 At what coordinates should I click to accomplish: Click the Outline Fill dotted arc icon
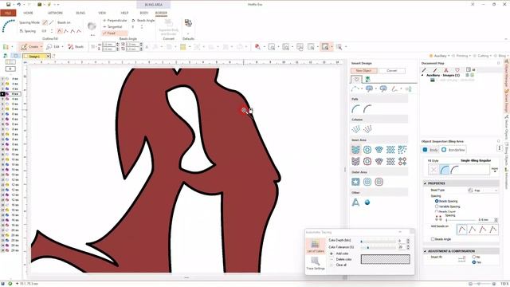pyautogui.click(x=9, y=26)
